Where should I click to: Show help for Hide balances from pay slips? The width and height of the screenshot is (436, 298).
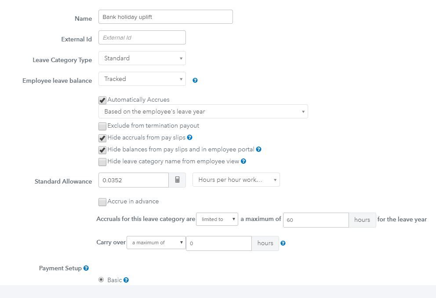click(x=258, y=149)
